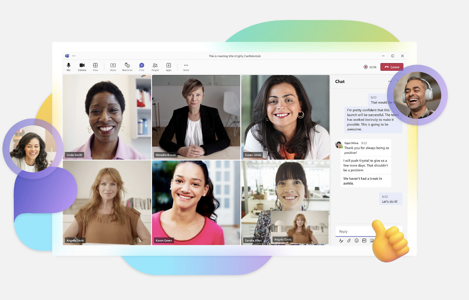Screen dimensions: 469x300
Task: Mute the microphone with Mic button
Action: pyautogui.click(x=69, y=67)
